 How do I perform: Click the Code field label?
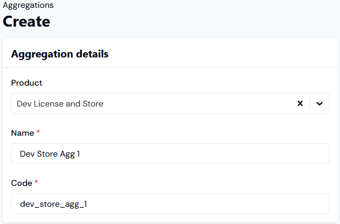coord(21,183)
